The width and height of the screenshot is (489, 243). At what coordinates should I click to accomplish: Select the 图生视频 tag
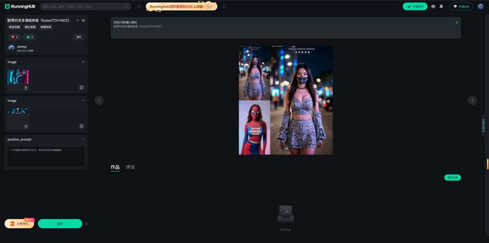coord(30,27)
